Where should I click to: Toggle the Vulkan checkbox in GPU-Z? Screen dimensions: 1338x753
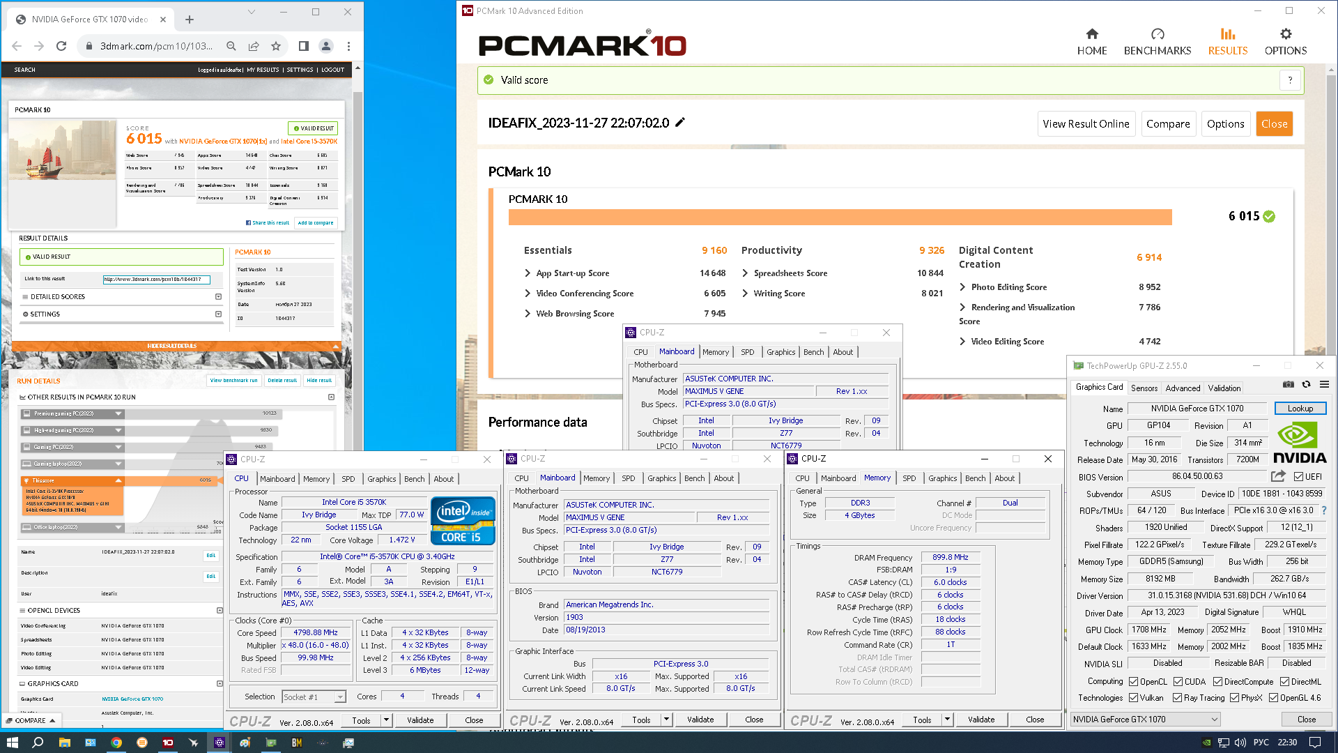coord(1133,698)
